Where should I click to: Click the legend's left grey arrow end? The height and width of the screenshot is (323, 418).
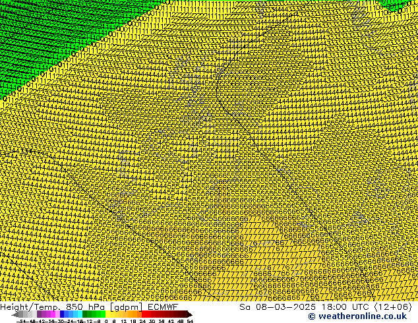[15, 314]
